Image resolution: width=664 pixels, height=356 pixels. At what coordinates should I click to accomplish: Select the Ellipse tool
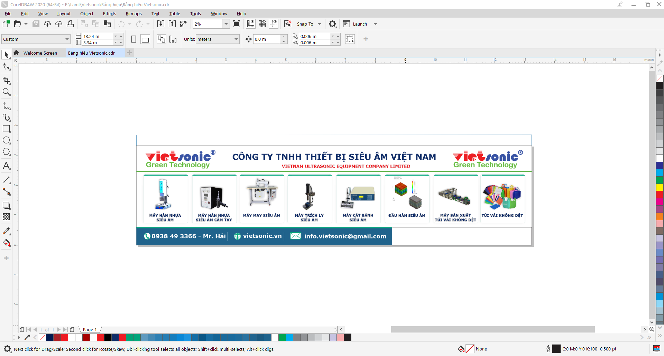(6, 140)
